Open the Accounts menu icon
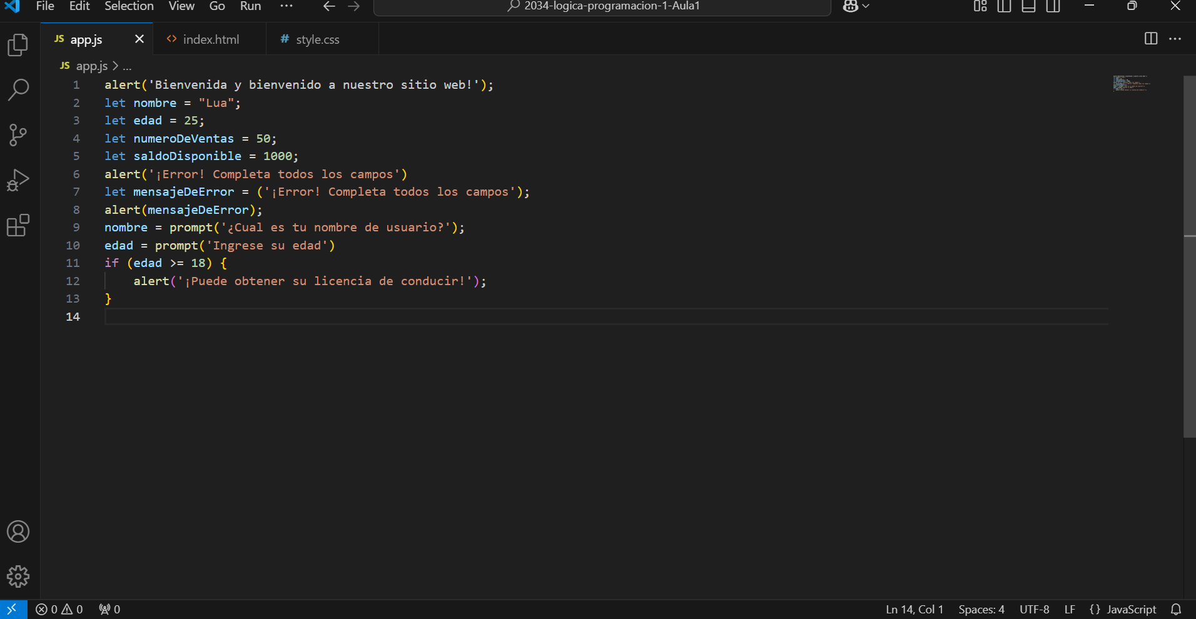Viewport: 1196px width, 619px height. tap(18, 531)
